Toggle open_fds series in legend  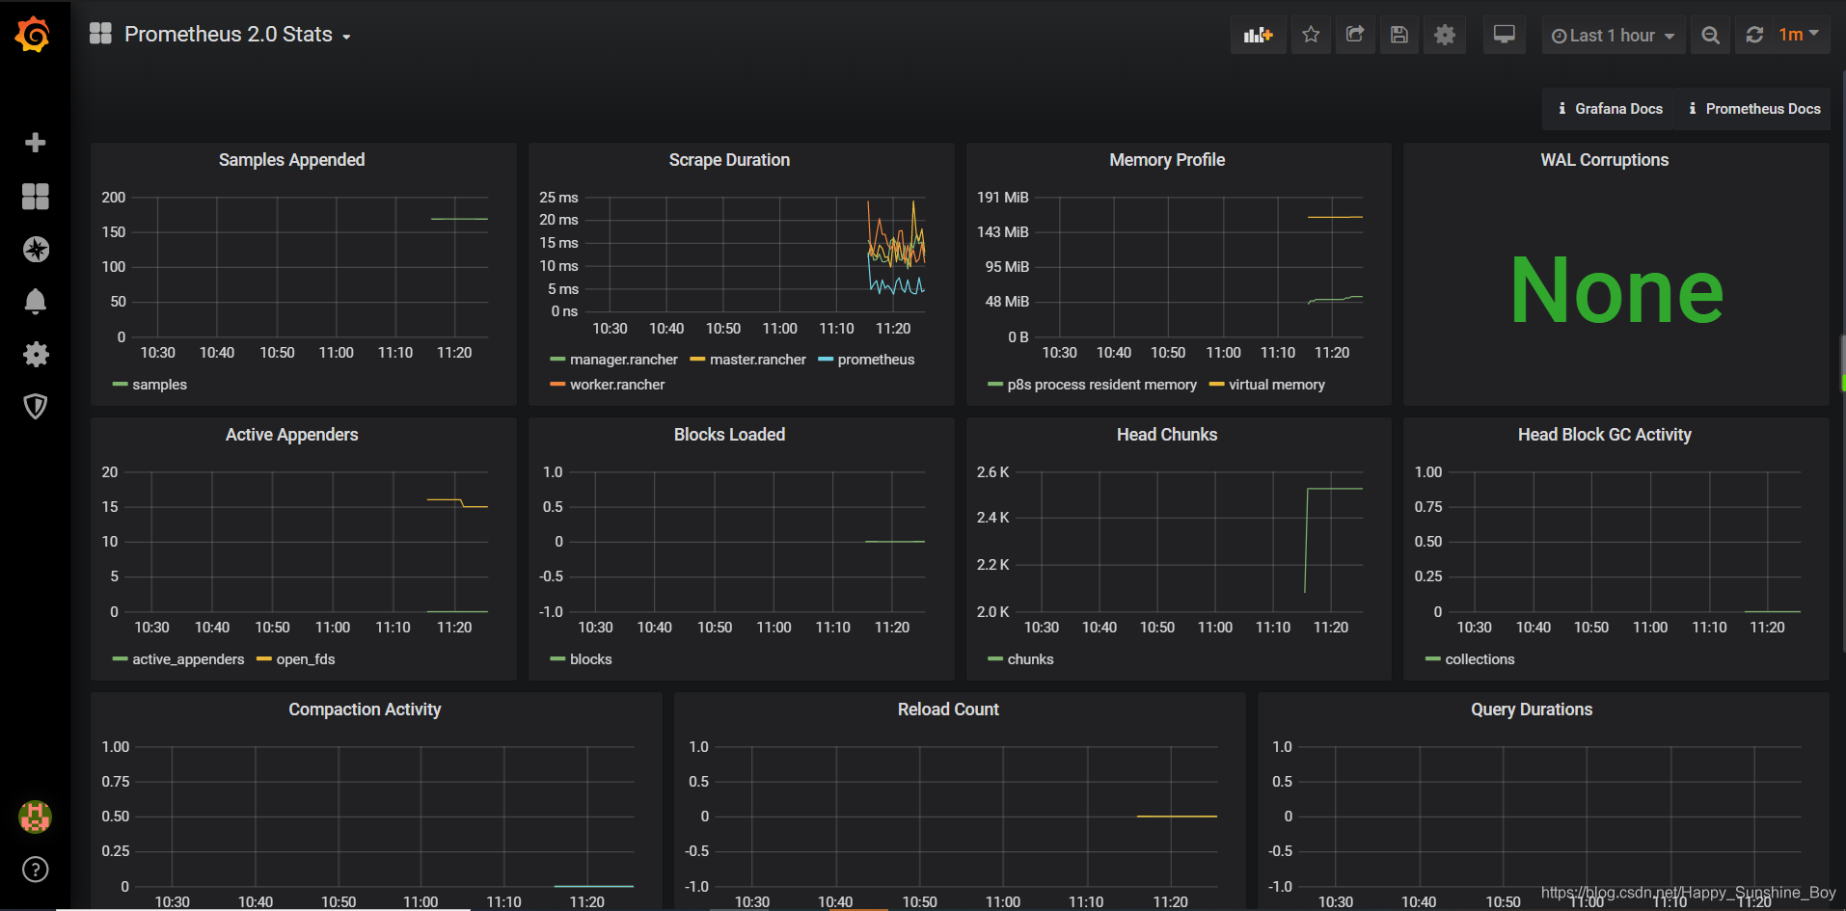coord(305,659)
